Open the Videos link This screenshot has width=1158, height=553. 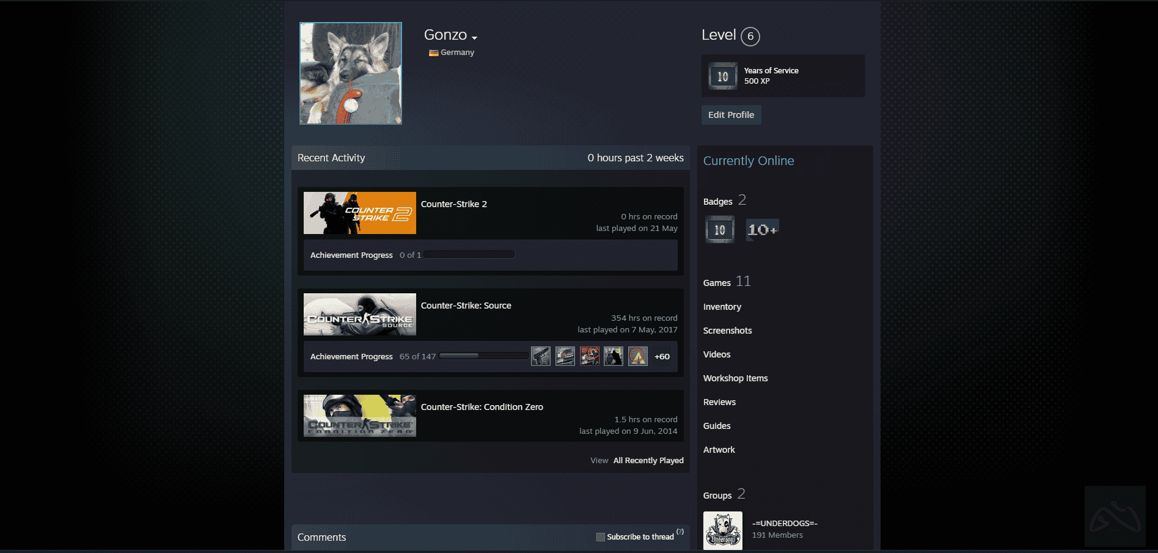click(717, 354)
